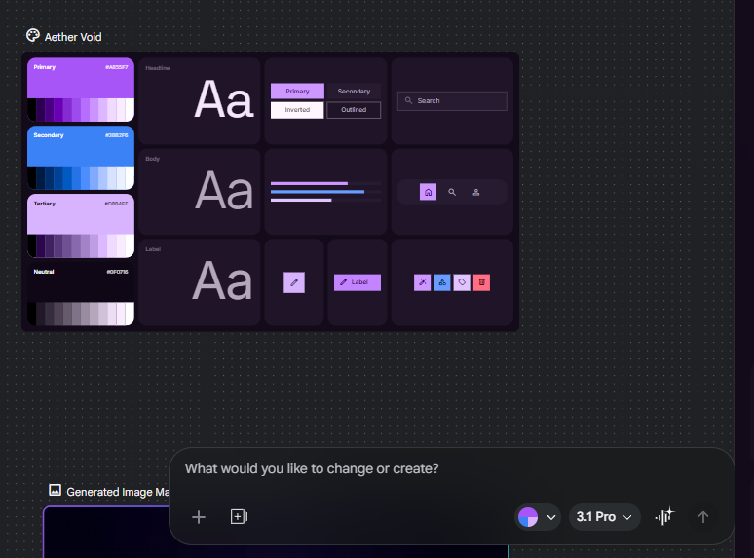Click the Primary hex color code
Screen dimensions: 754x558
coord(117,67)
